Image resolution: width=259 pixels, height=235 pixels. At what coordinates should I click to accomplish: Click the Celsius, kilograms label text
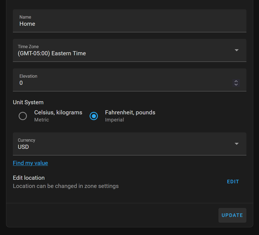tap(58, 112)
